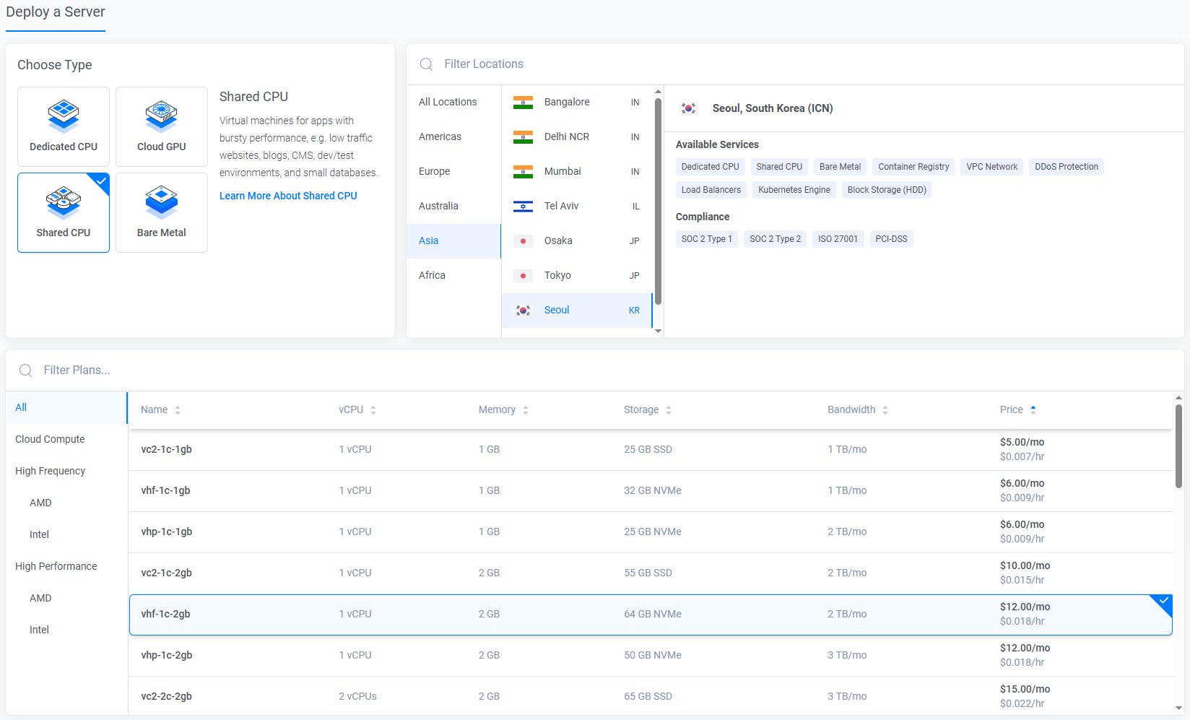This screenshot has width=1190, height=720.
Task: Pick the Bangalore location option
Action: click(x=576, y=102)
